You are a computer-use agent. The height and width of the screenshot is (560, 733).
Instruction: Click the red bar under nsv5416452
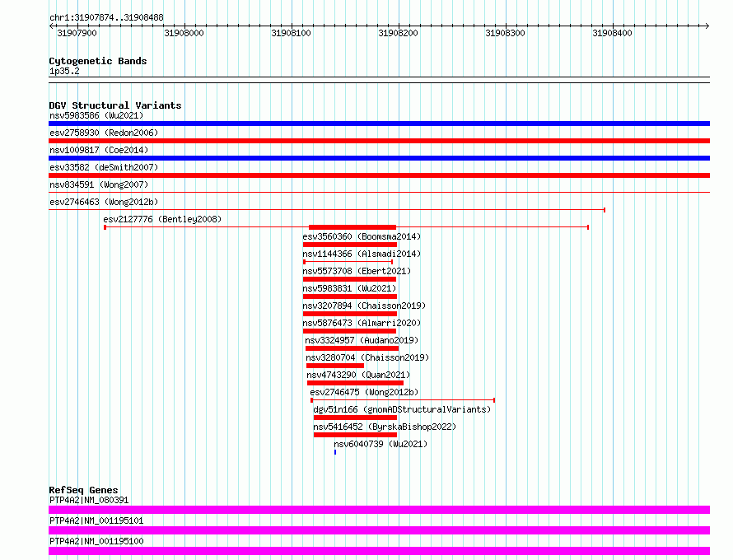pyautogui.click(x=355, y=435)
